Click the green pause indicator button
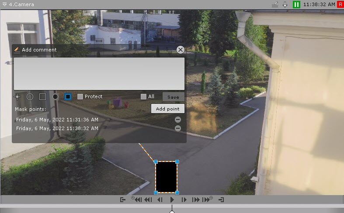The width and height of the screenshot is (344, 213). click(x=296, y=4)
